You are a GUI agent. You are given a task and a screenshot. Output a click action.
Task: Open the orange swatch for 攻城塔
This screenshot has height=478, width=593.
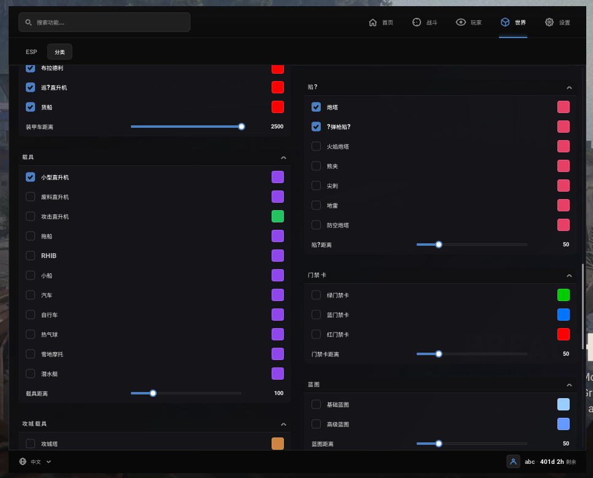(x=278, y=444)
